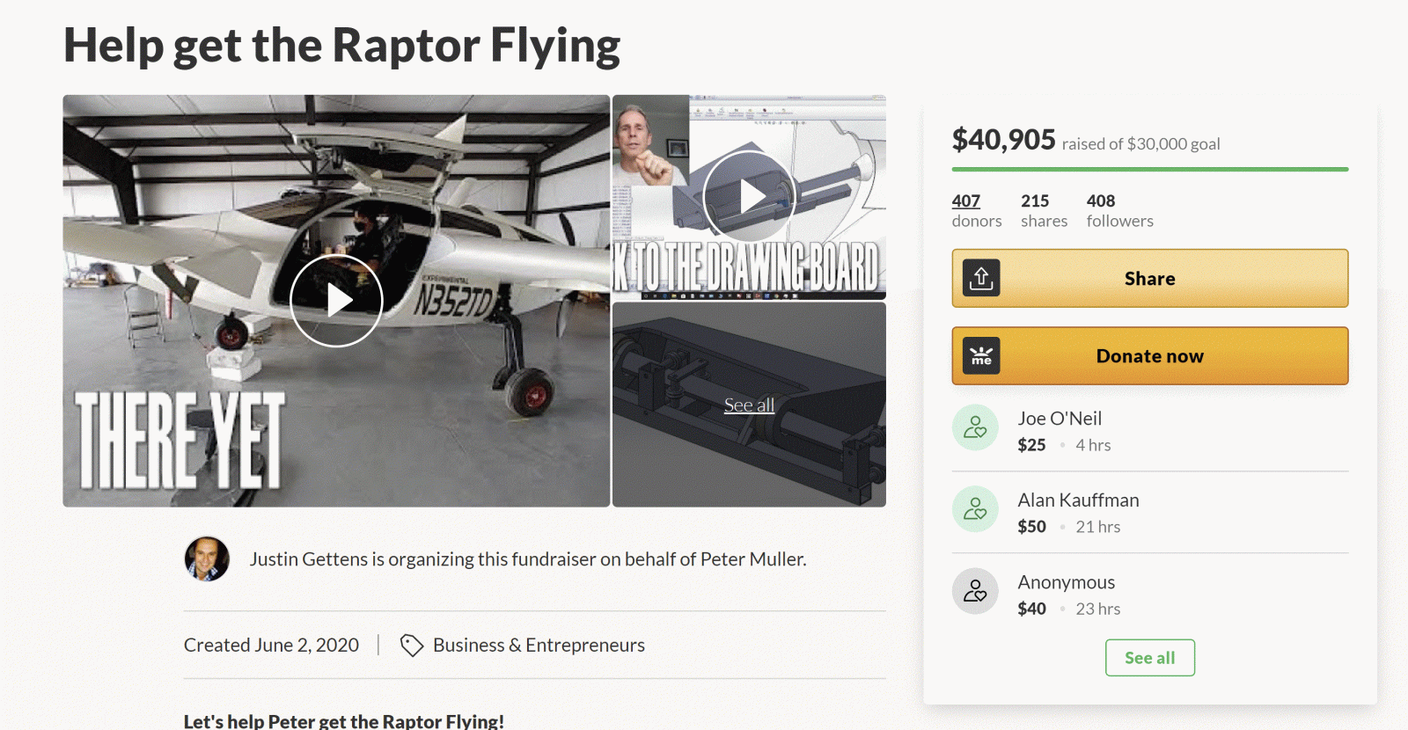Open Business & Entrepreneurs category link
Screen dimensions: 1408x730
pyautogui.click(x=539, y=646)
